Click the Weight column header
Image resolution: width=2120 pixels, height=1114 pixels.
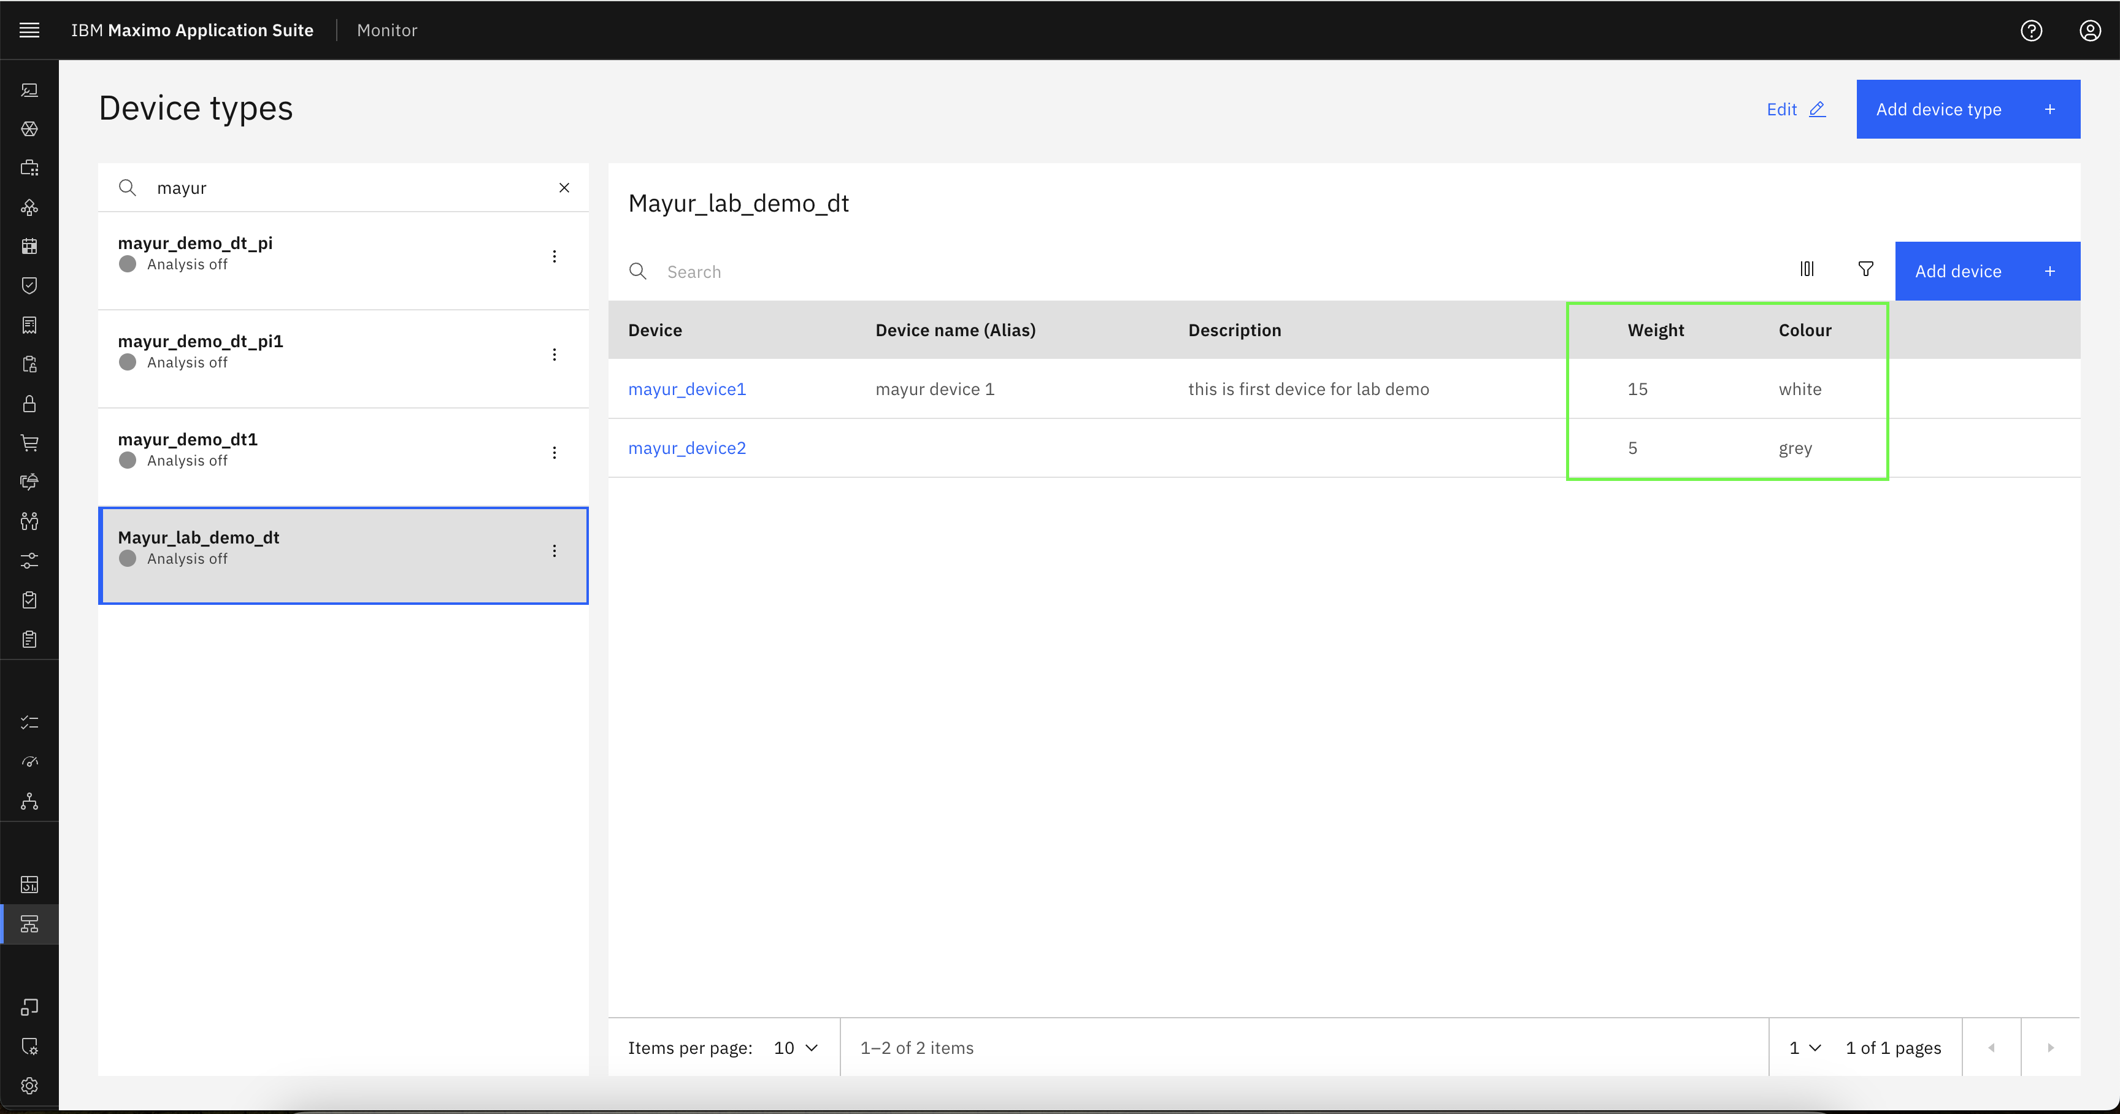click(1656, 330)
